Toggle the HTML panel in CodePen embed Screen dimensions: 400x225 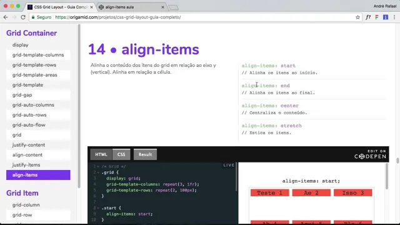pos(101,154)
